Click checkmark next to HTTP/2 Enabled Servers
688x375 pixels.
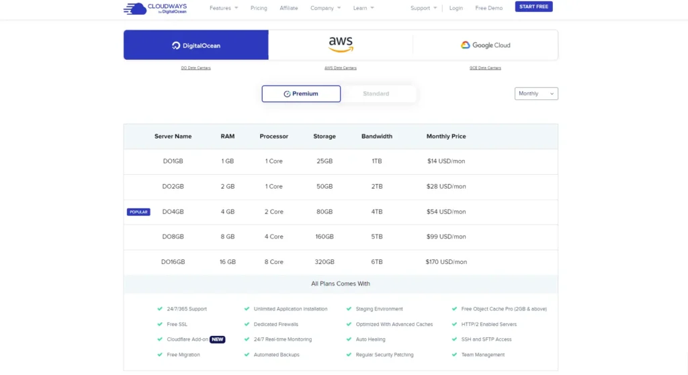click(x=454, y=324)
